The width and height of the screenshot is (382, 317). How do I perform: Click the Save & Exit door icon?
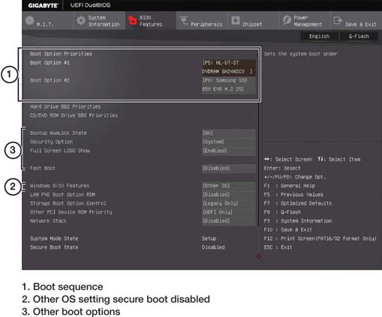pyautogui.click(x=338, y=20)
